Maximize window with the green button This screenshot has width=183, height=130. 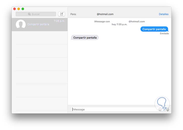coord(23,9)
